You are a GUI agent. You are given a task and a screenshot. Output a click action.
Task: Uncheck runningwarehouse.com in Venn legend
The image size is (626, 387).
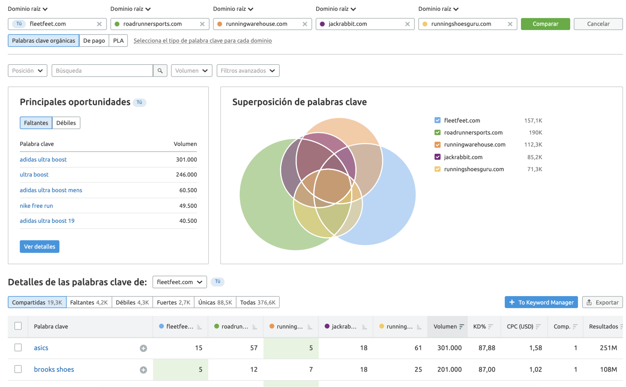point(437,145)
